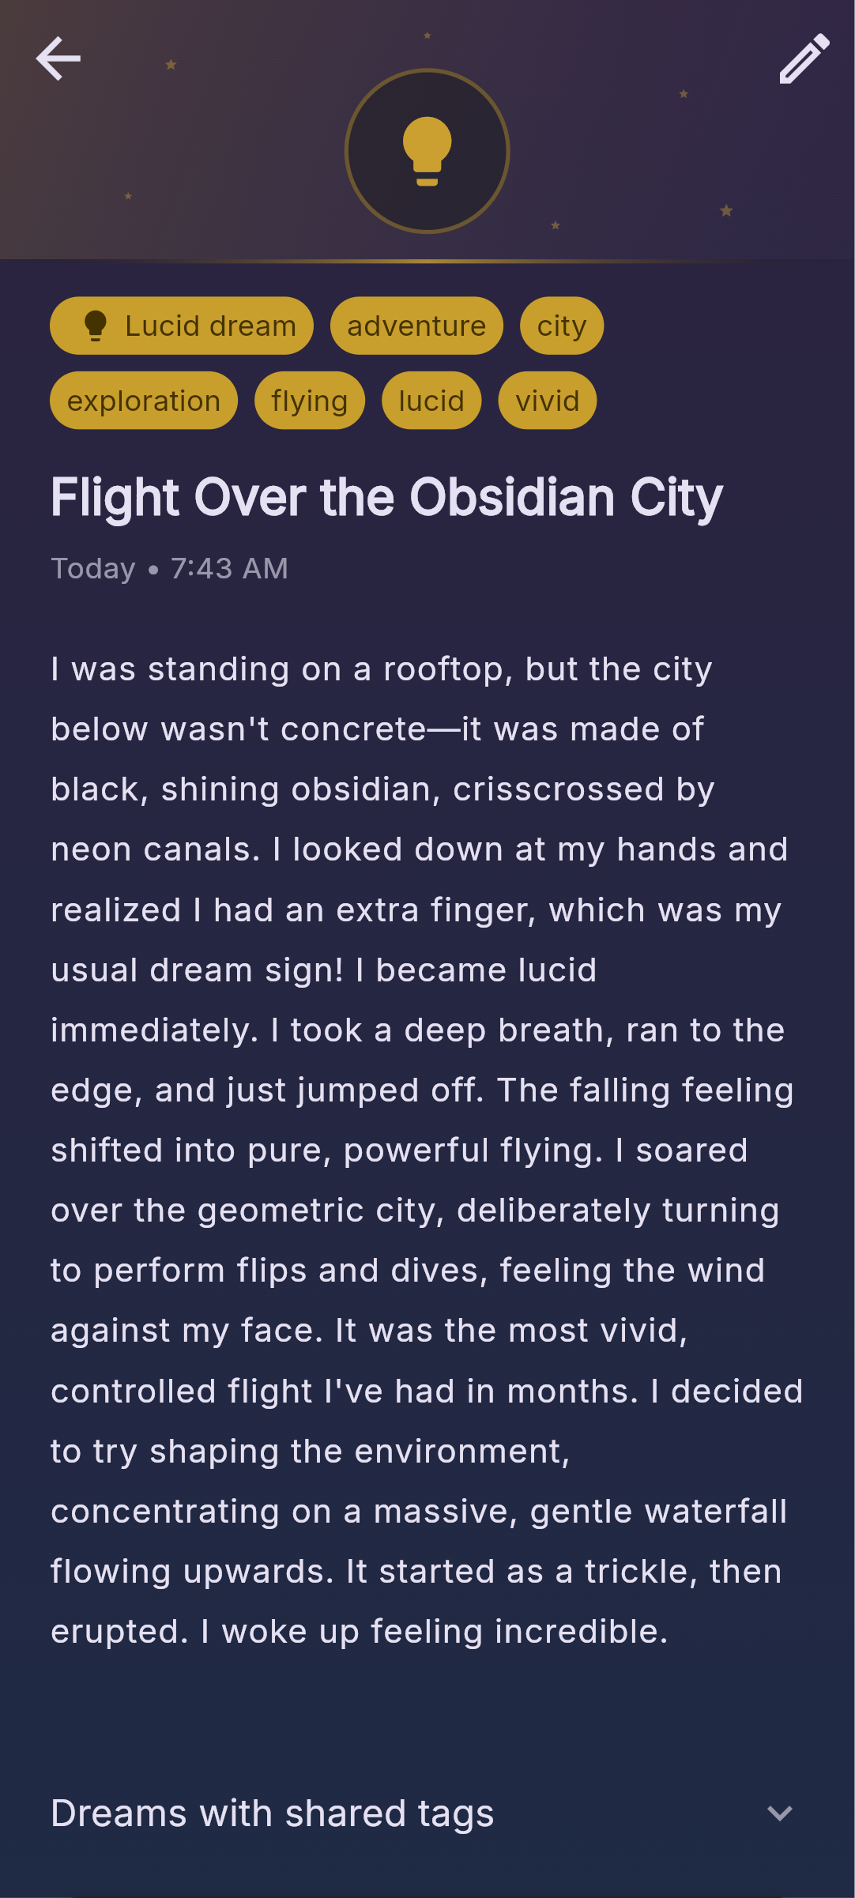Tap the "Today • 7:43 AM" timestamp
Screen dimensions: 855x1898
[169, 568]
